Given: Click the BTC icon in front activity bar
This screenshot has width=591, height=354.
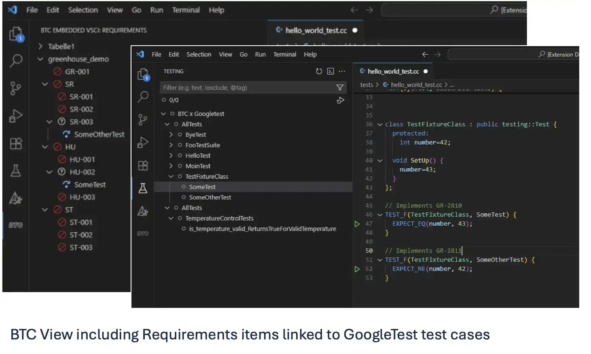Looking at the screenshot, I should pos(143,233).
